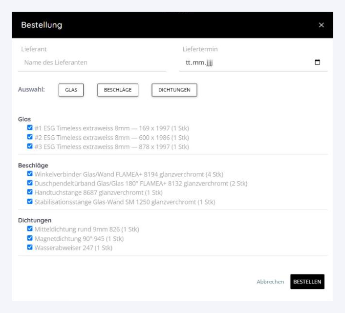The width and height of the screenshot is (345, 313).
Task: Click the Bestellung dialog title
Action: click(x=42, y=25)
